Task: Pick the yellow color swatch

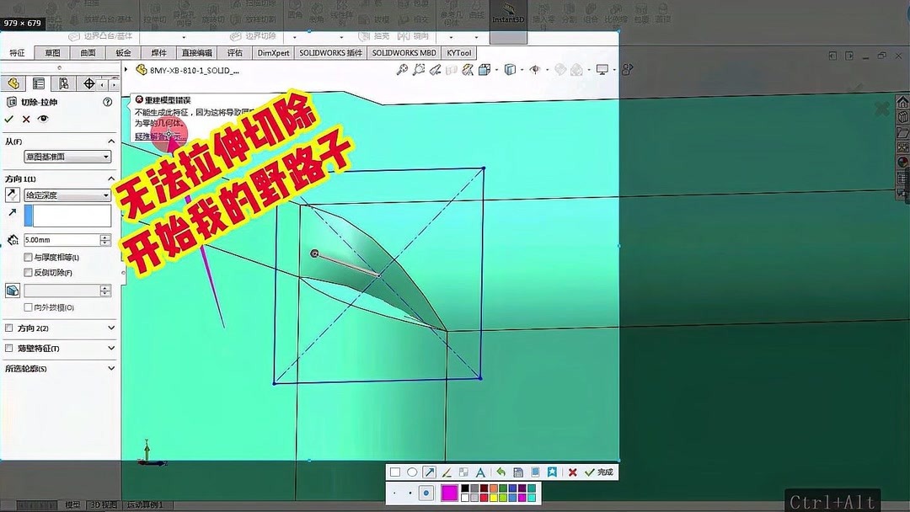Action: tap(493, 497)
